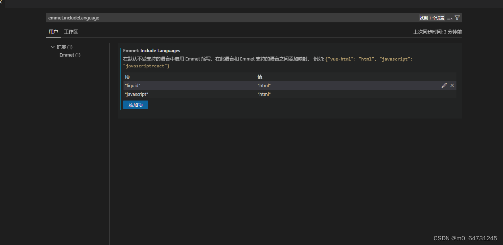This screenshot has height=245, width=503.
Task: Remove the "liquid" mapping with the × icon
Action: coord(452,85)
